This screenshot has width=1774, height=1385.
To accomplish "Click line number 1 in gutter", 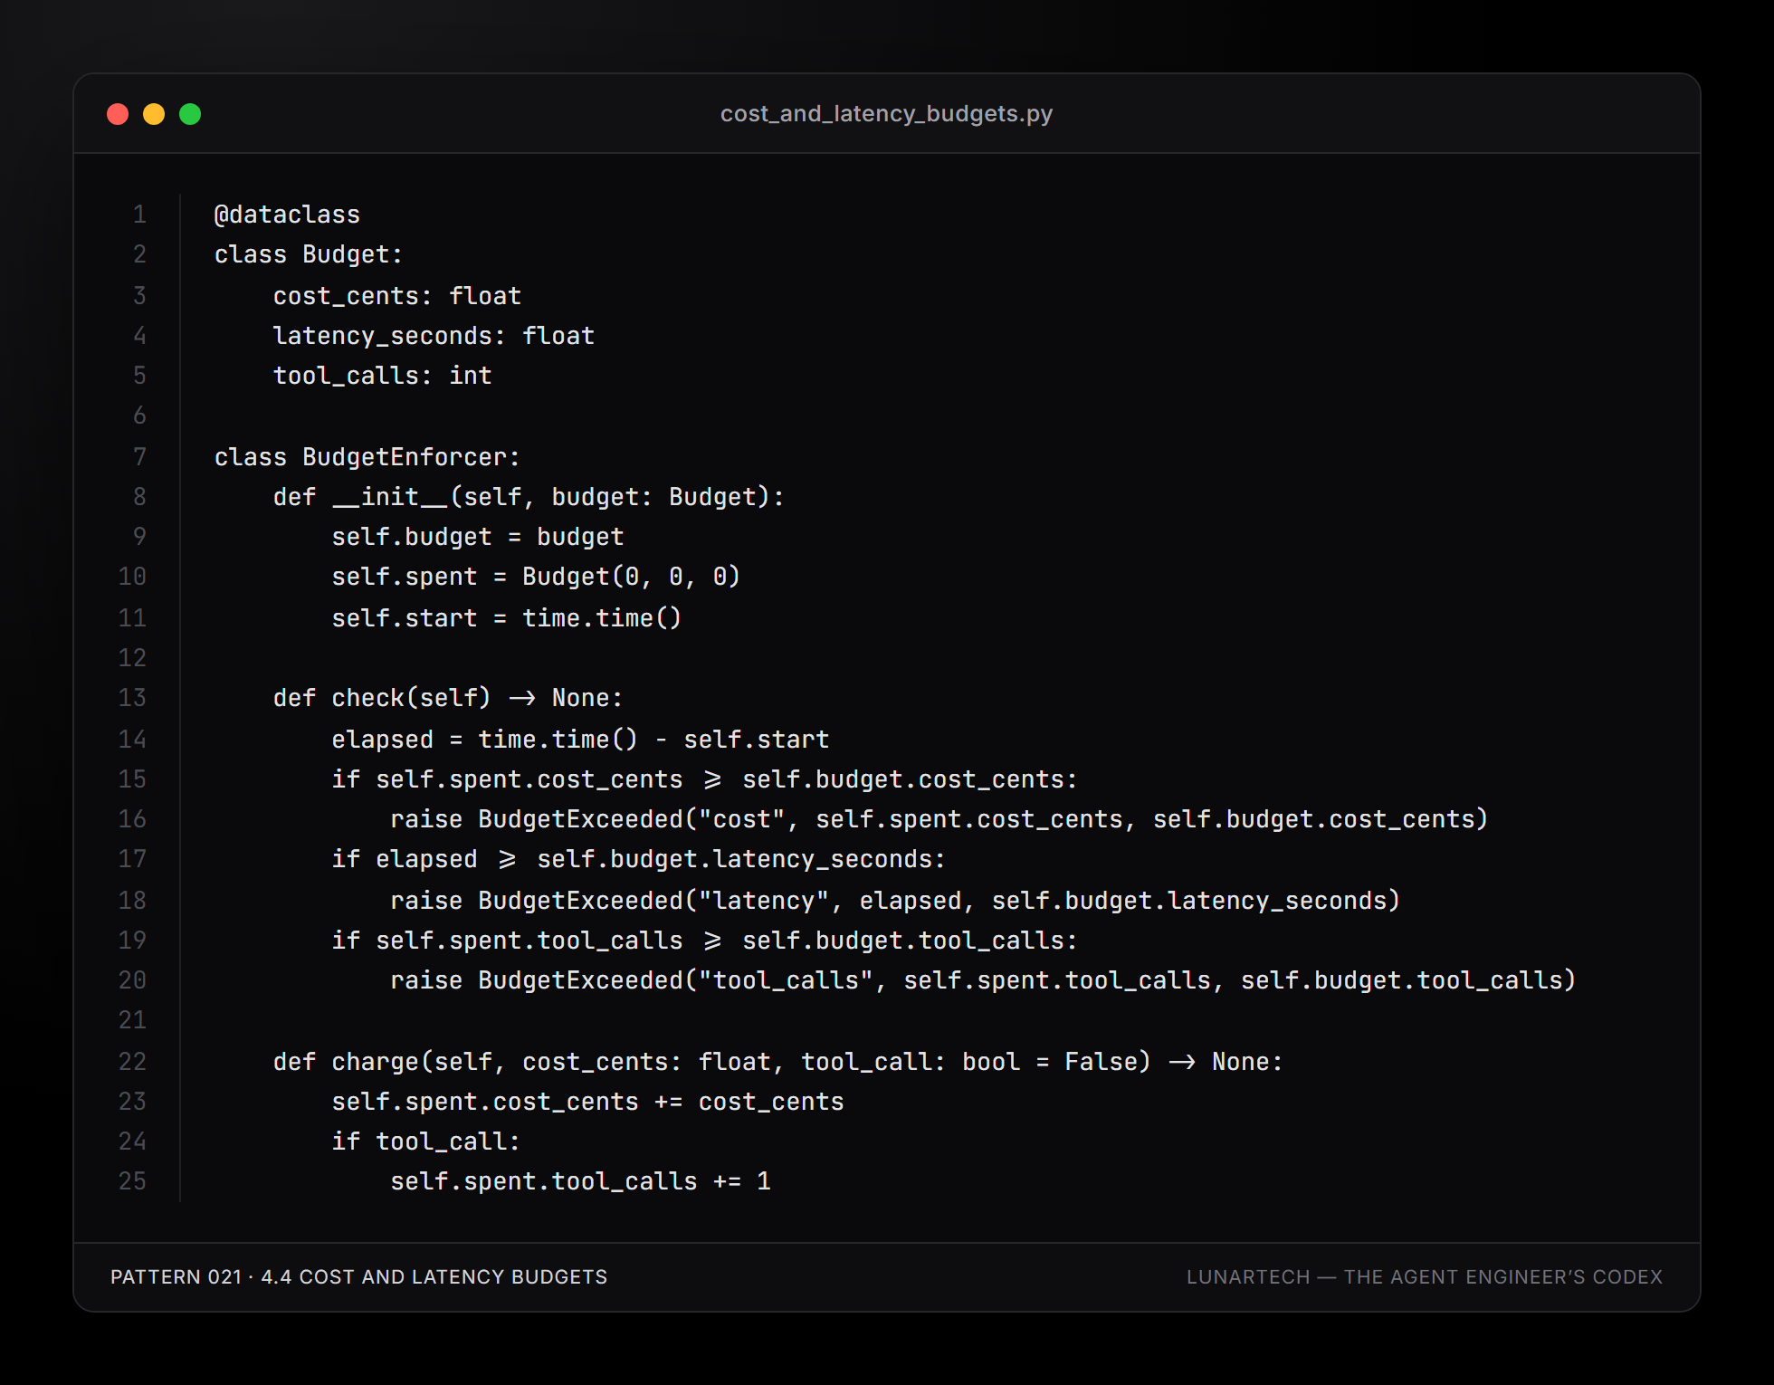I will point(139,215).
